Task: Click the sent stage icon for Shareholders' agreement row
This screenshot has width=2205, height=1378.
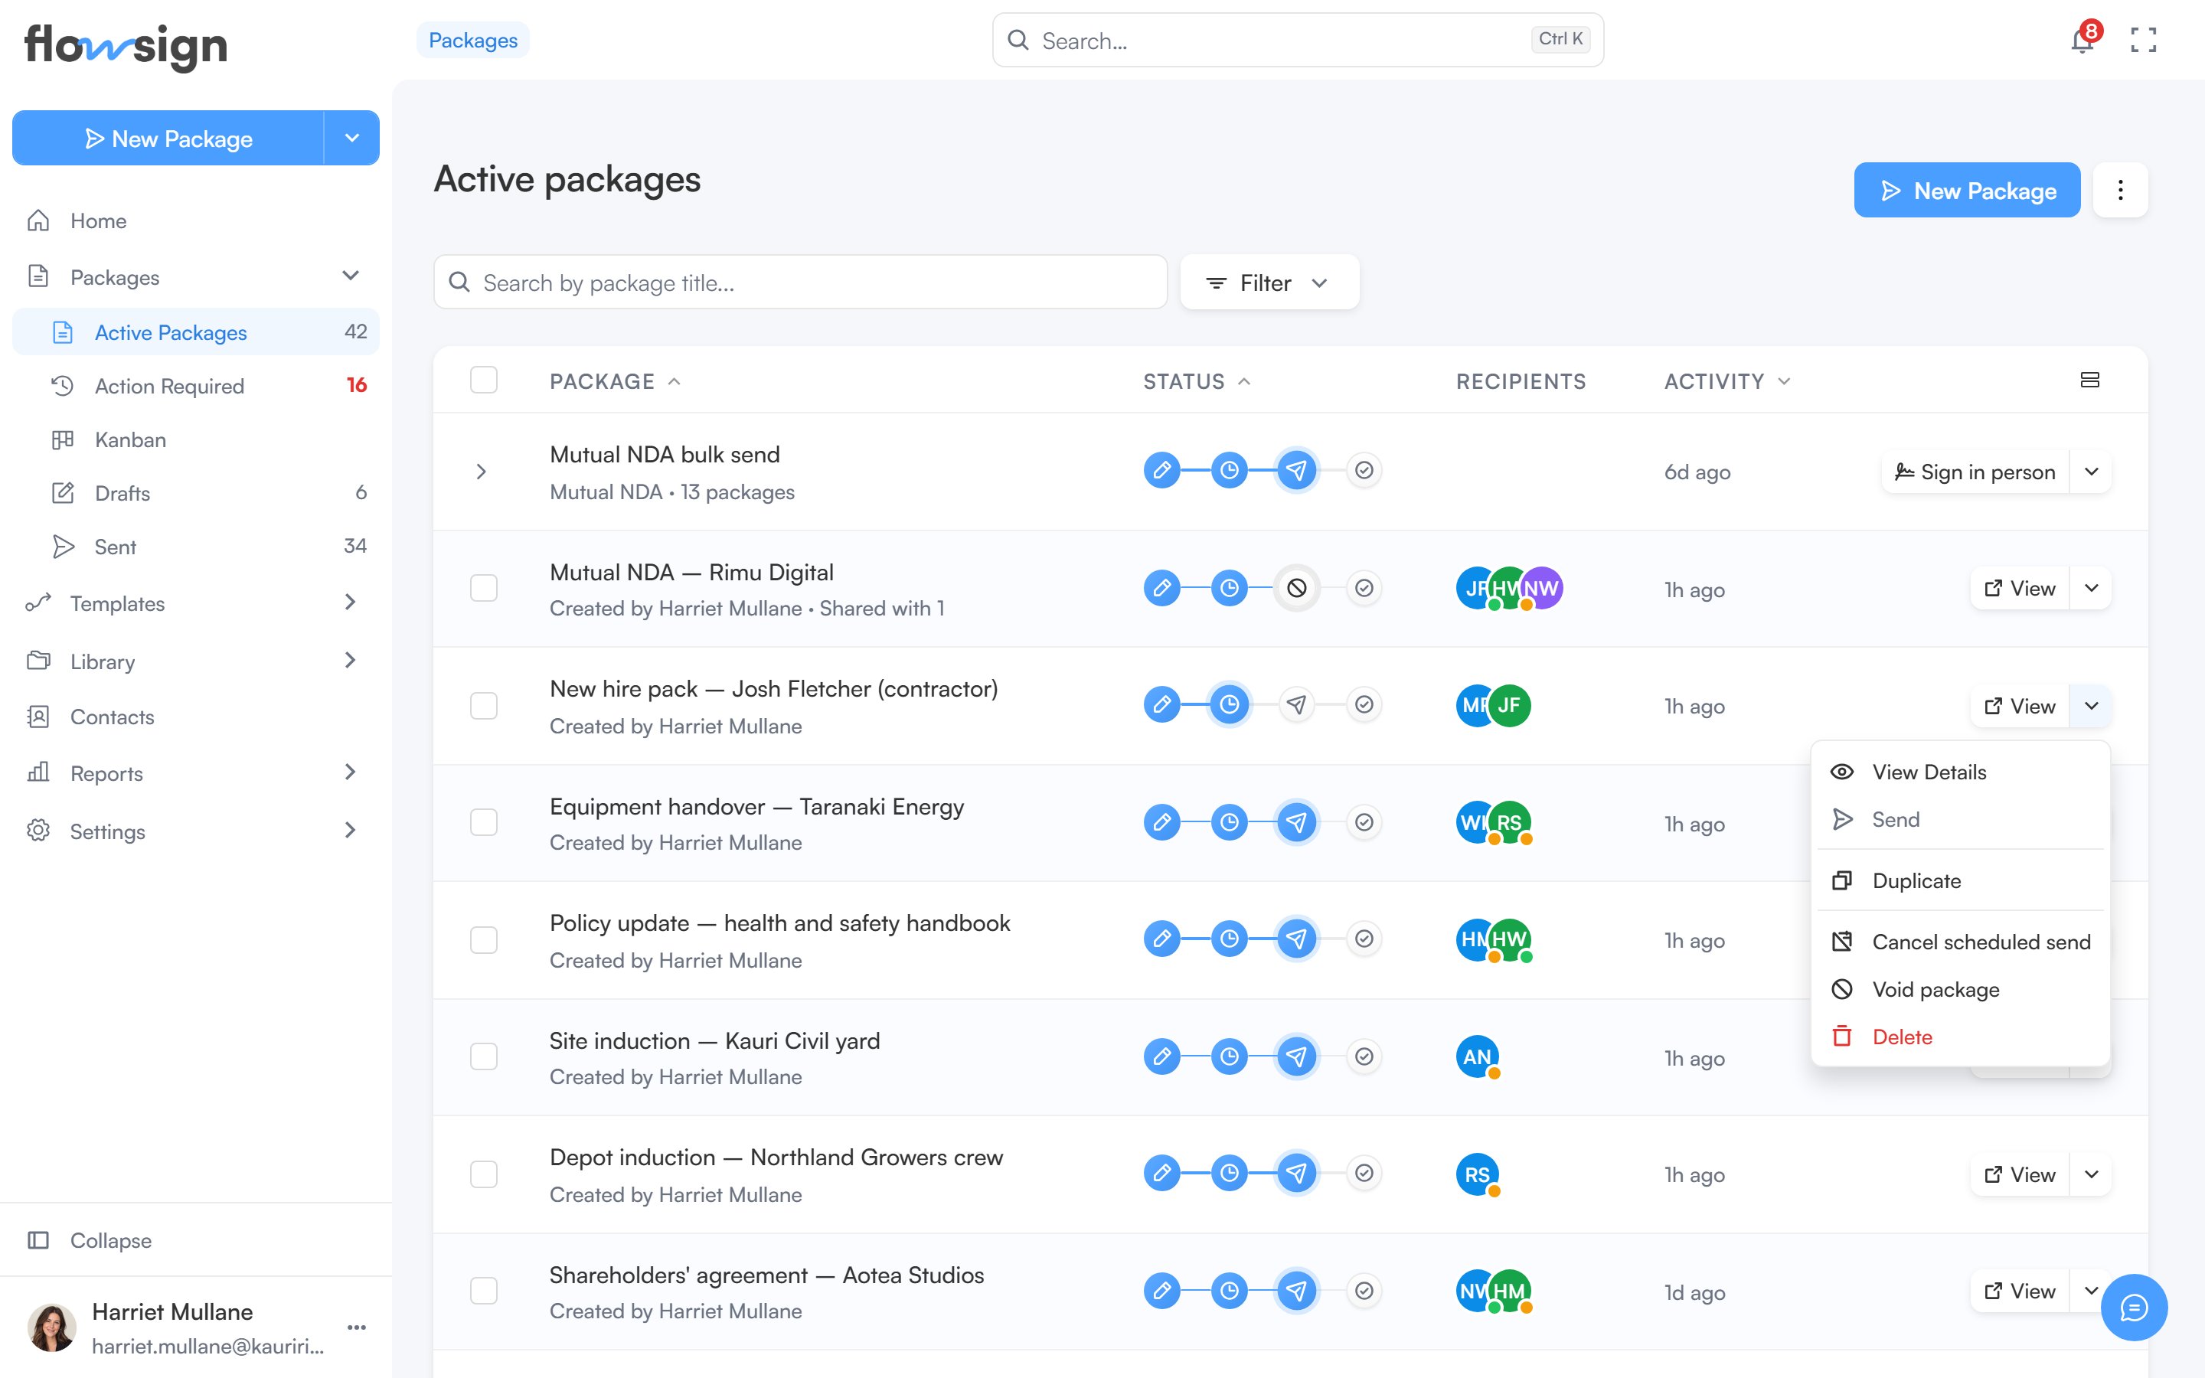Action: [x=1296, y=1291]
